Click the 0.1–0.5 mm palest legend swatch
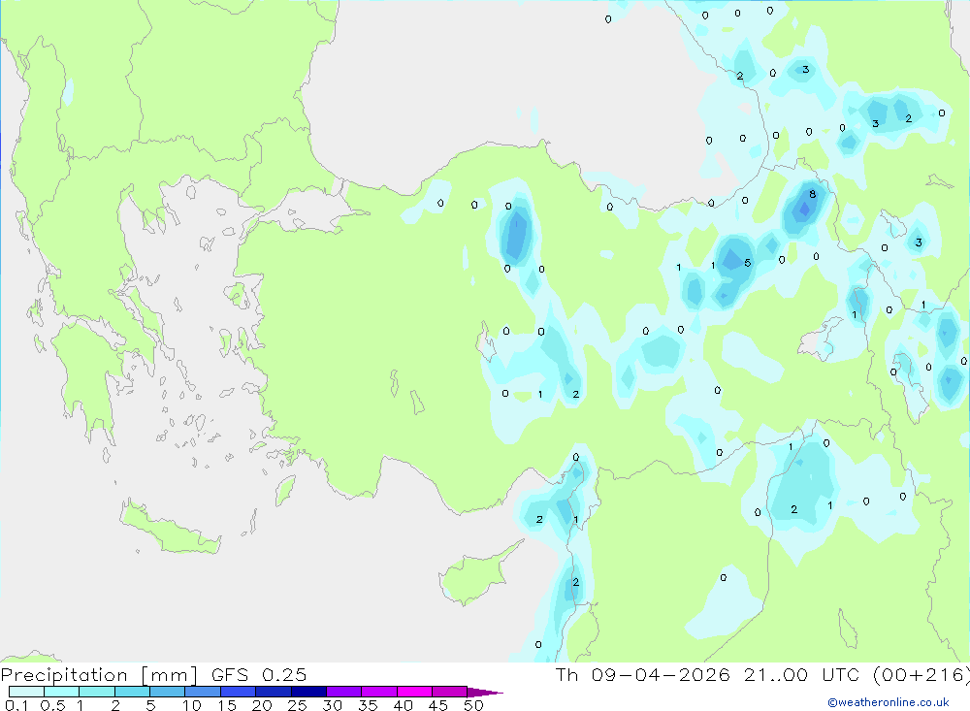Screen dimensions: 970x711 [26, 692]
